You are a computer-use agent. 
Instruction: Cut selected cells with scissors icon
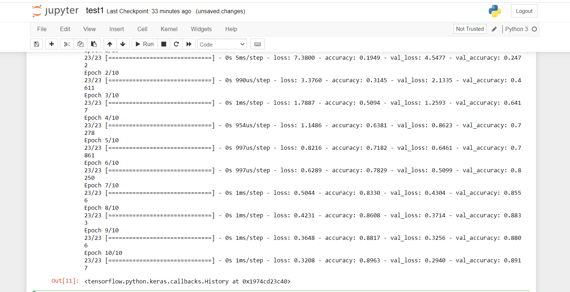coord(67,44)
